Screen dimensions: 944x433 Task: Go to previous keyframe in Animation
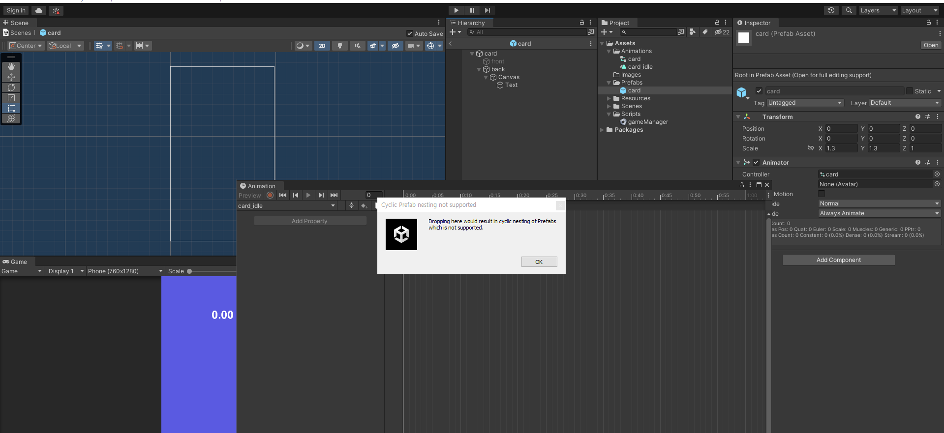point(296,195)
